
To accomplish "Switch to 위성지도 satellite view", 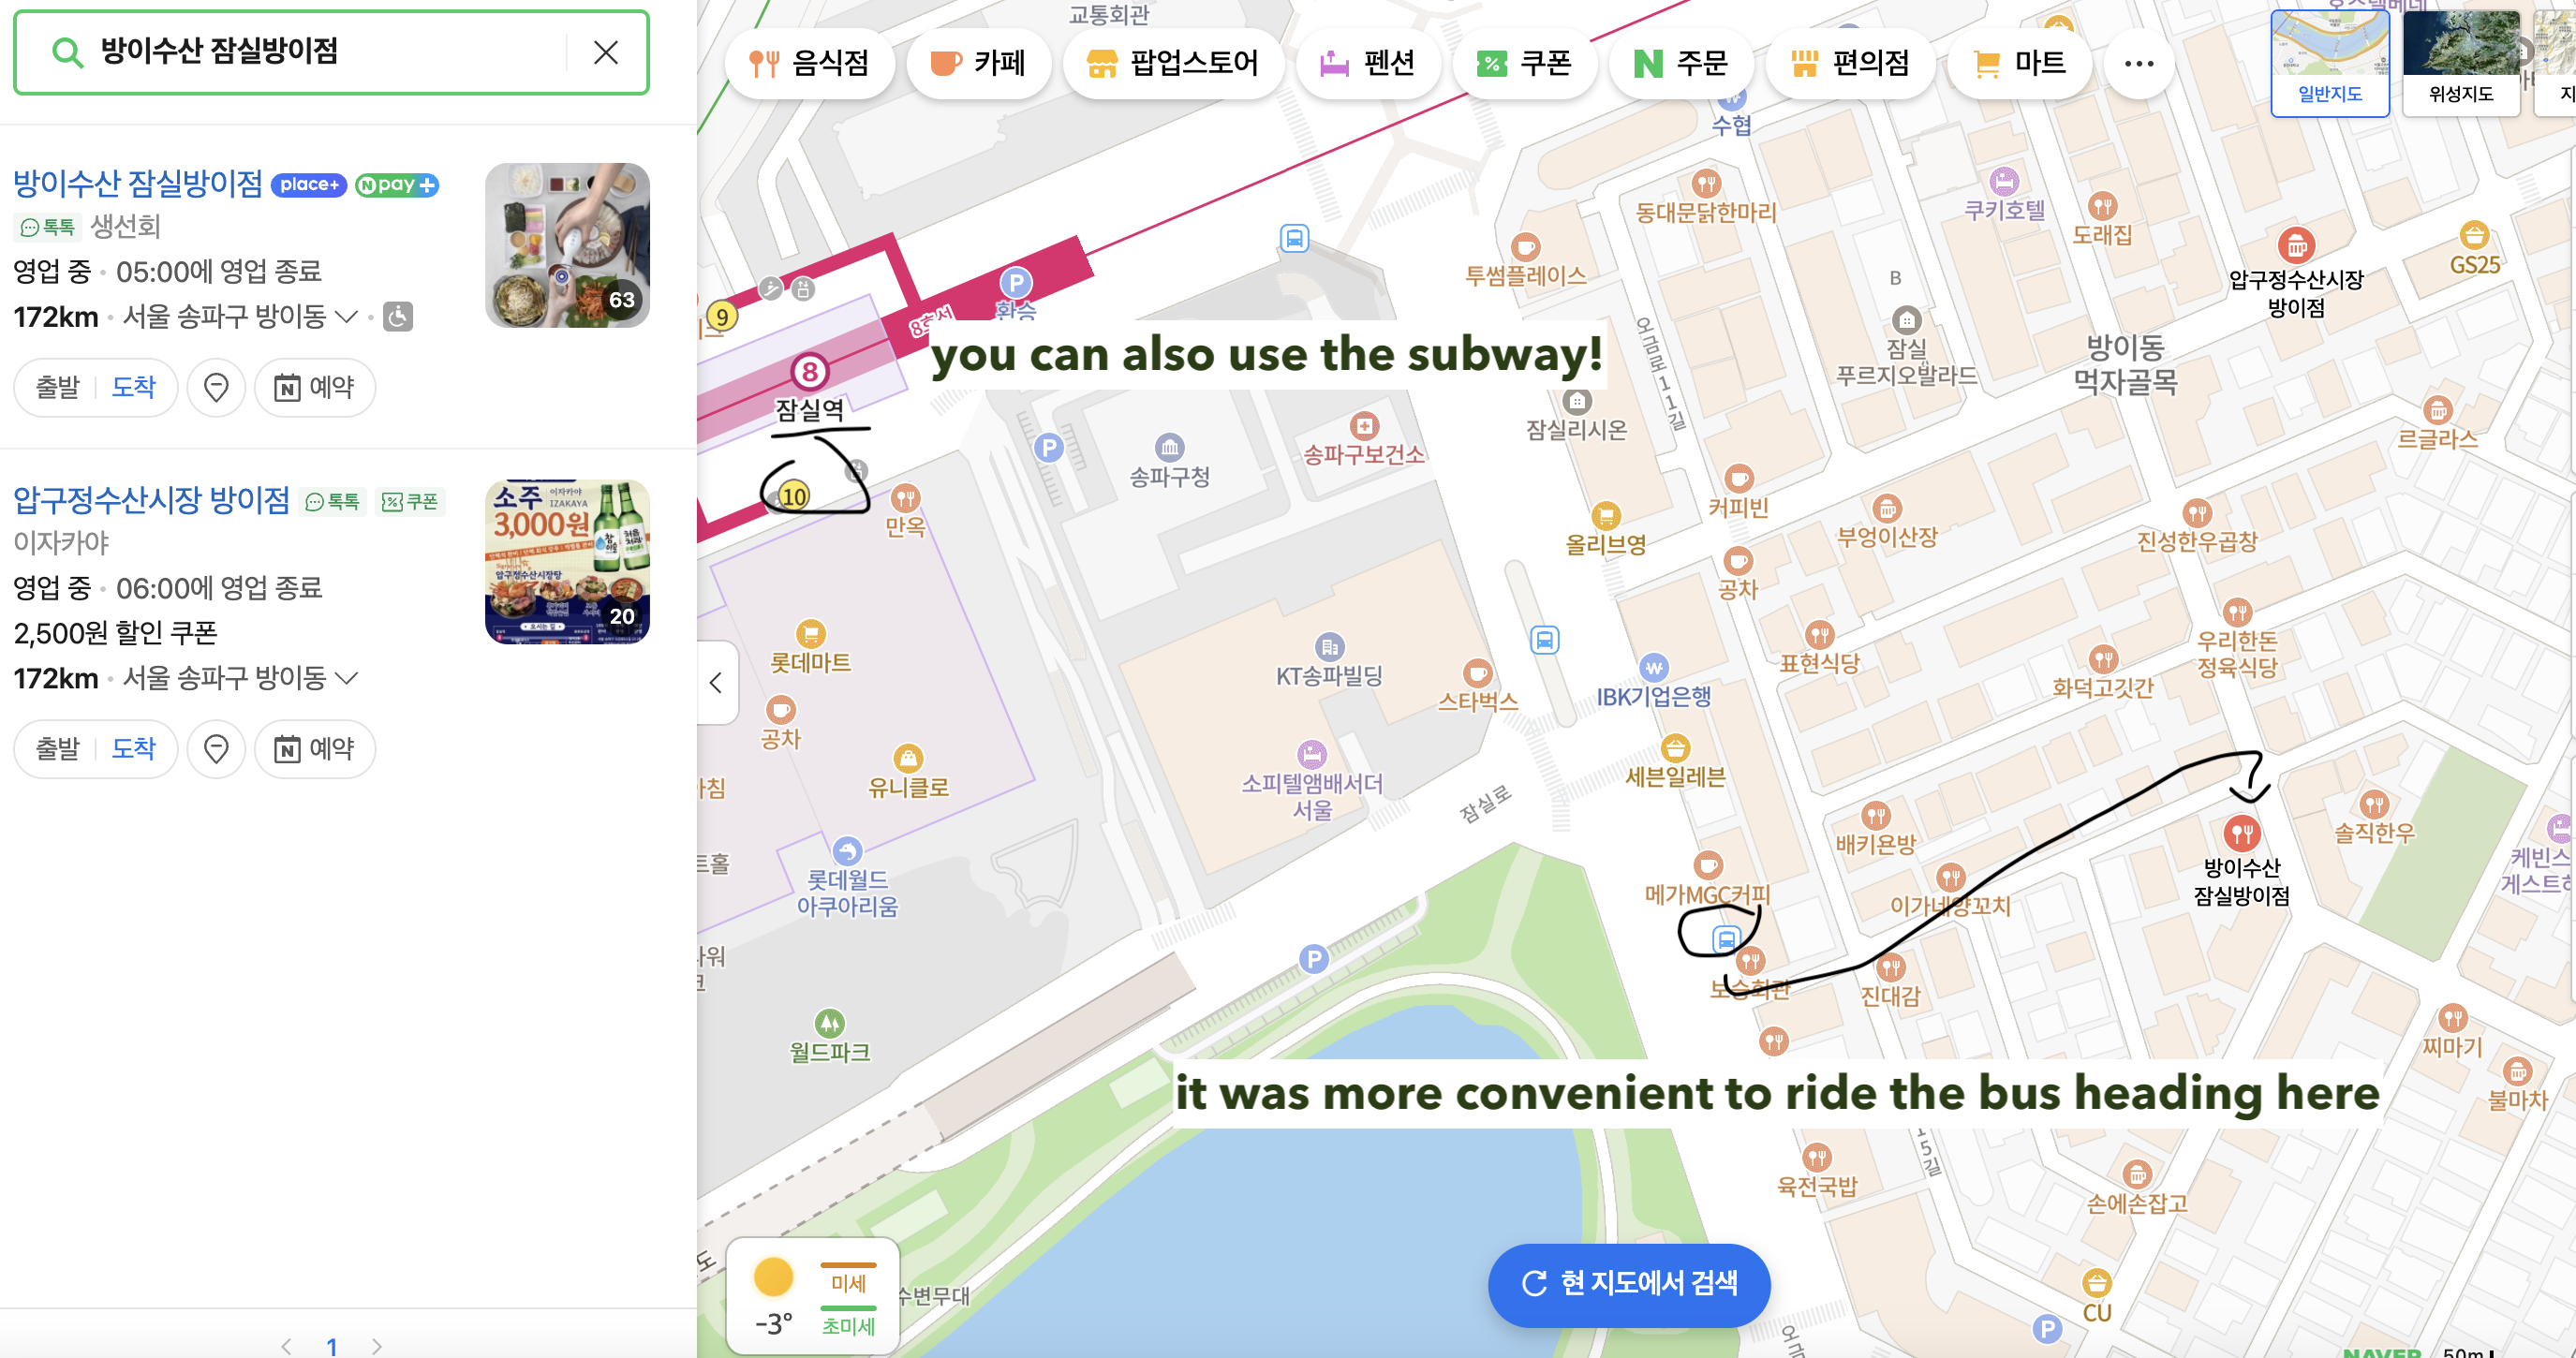I will click(x=2460, y=63).
